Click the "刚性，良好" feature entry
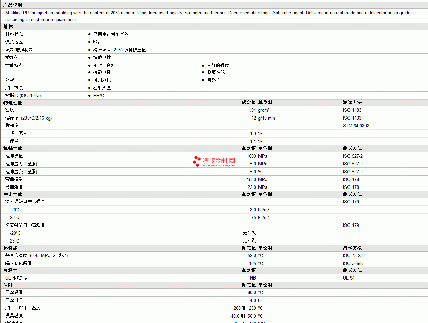The height and width of the screenshot is (323, 428). click(104, 65)
